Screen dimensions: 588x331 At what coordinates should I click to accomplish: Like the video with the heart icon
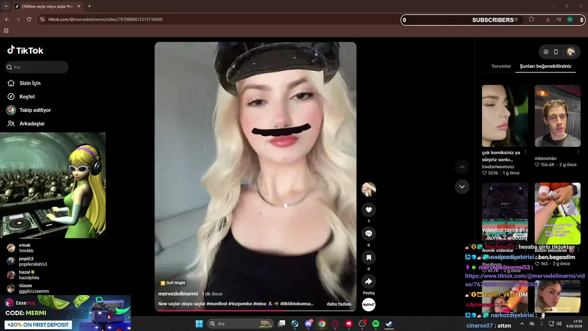(368, 210)
